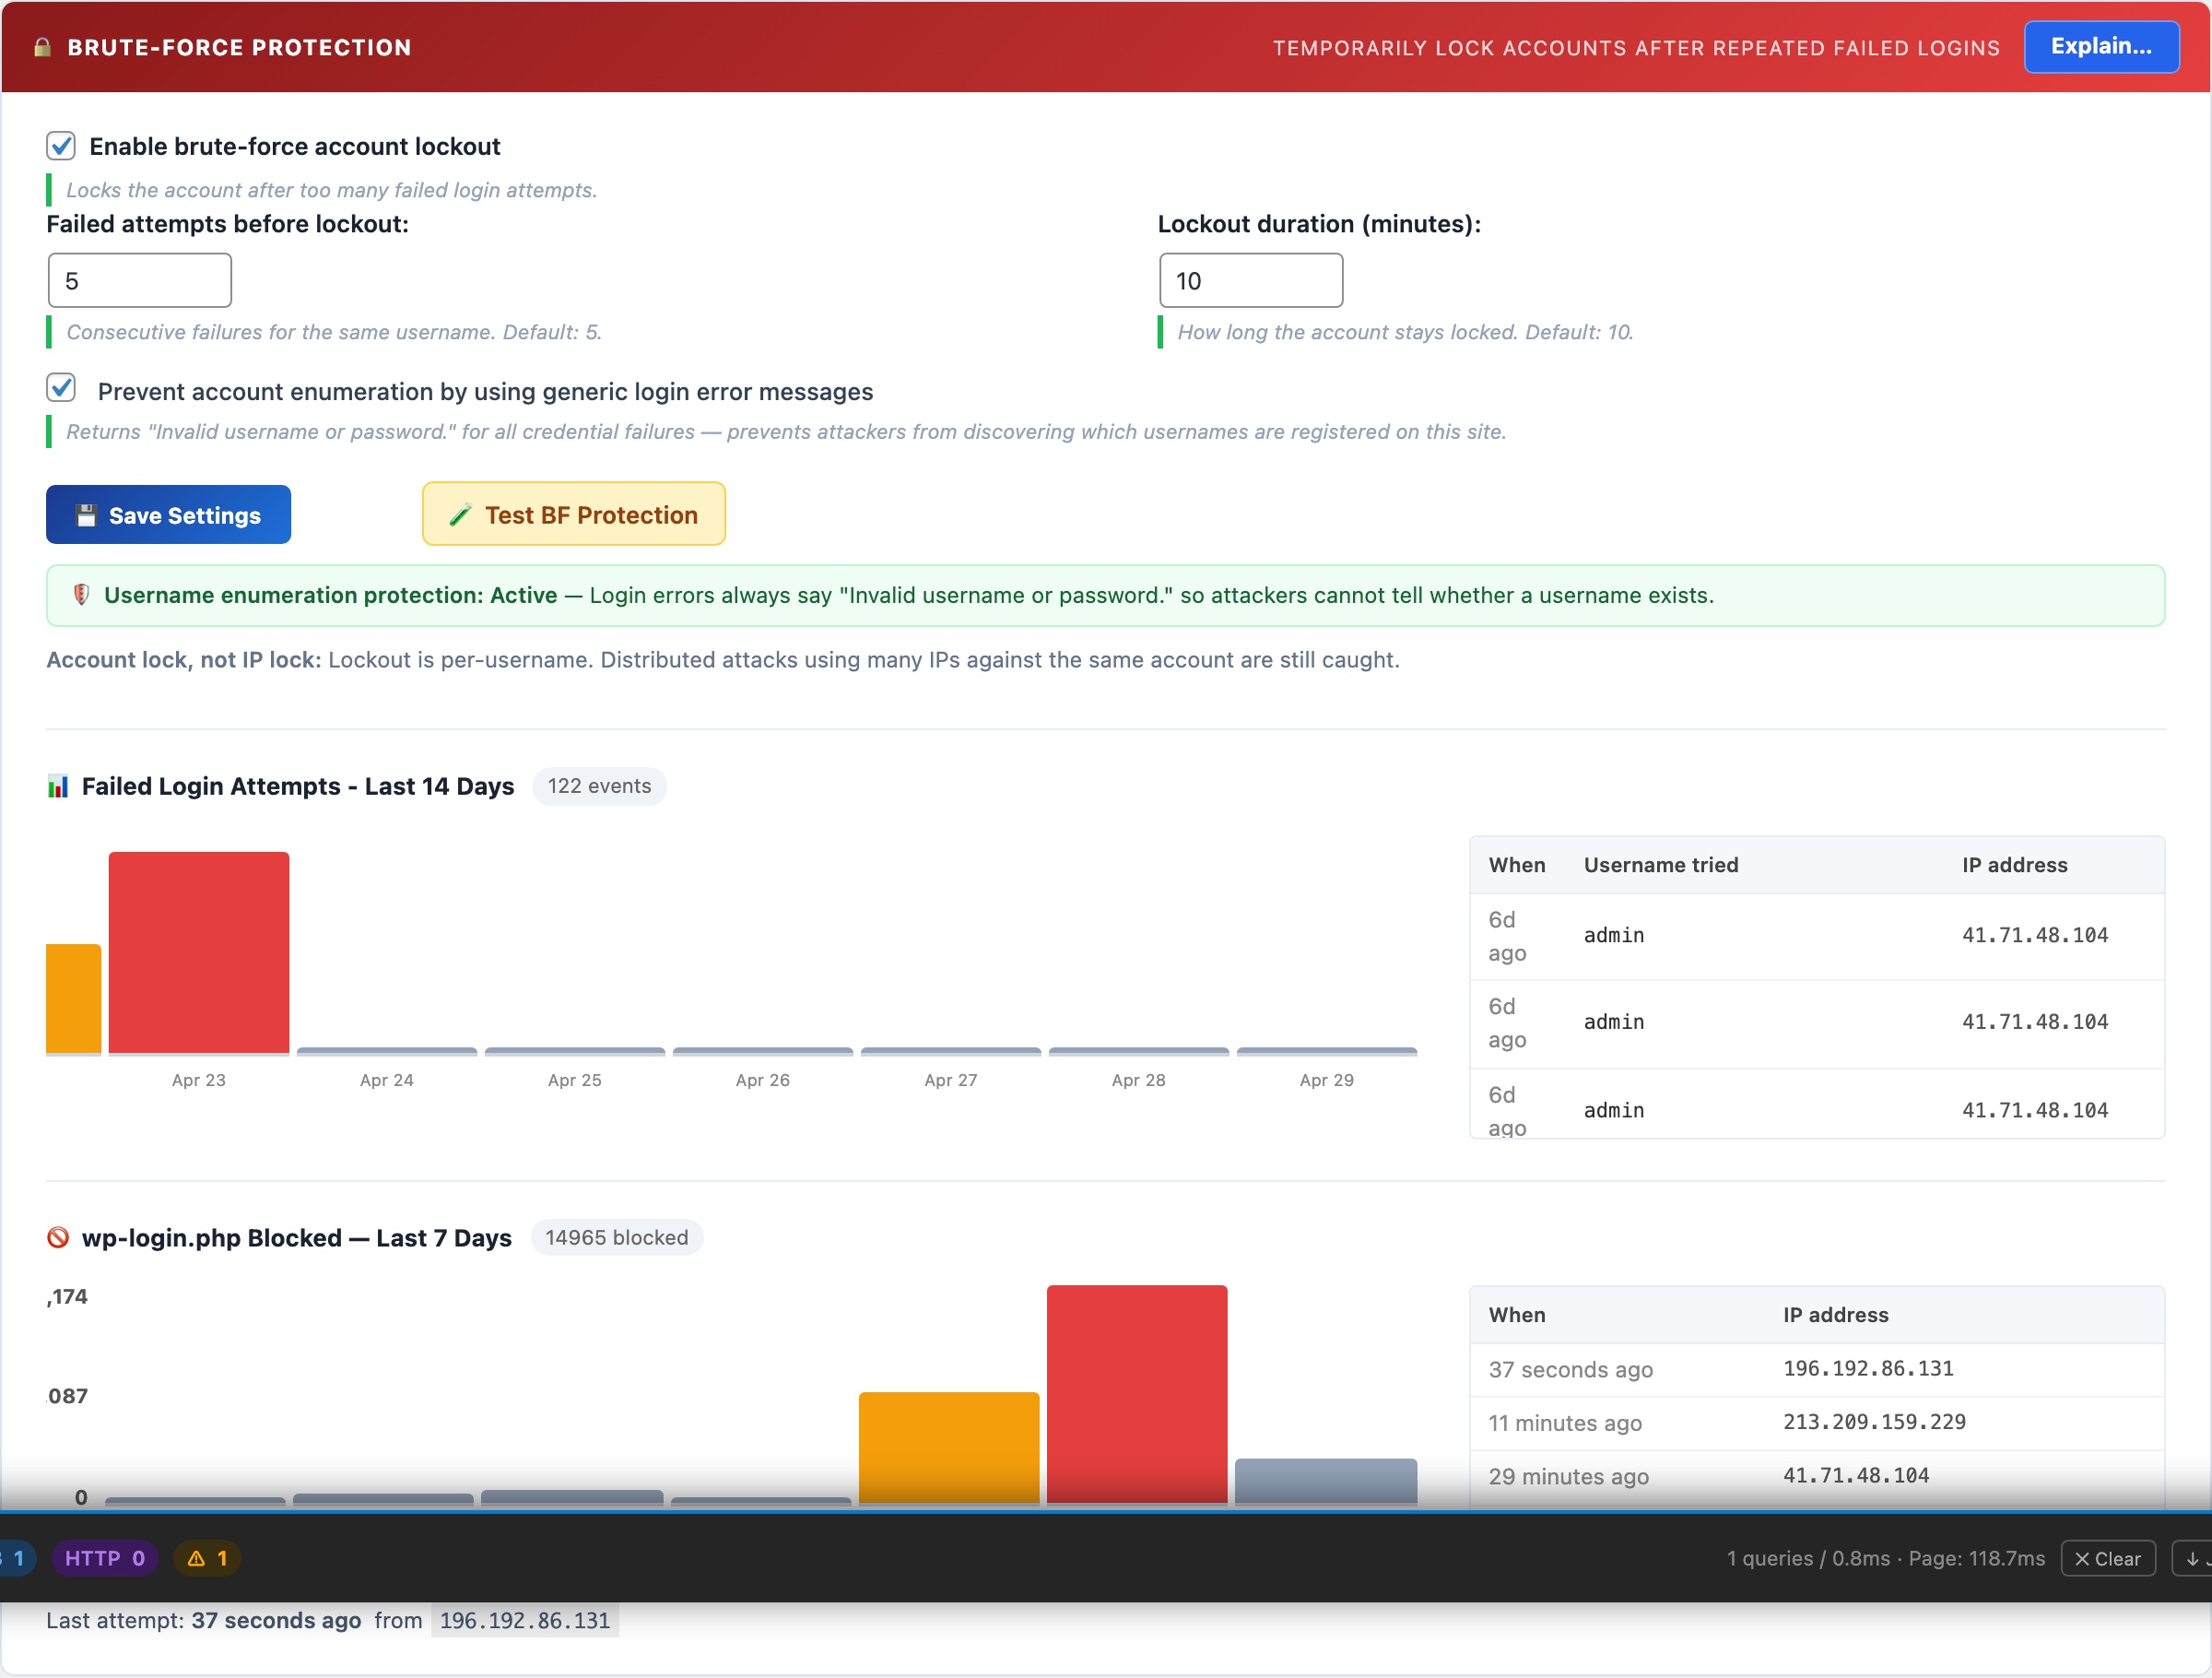Click the test tube icon on Test BF Protection
Viewport: 2212px width, 1678px height.
tap(460, 515)
